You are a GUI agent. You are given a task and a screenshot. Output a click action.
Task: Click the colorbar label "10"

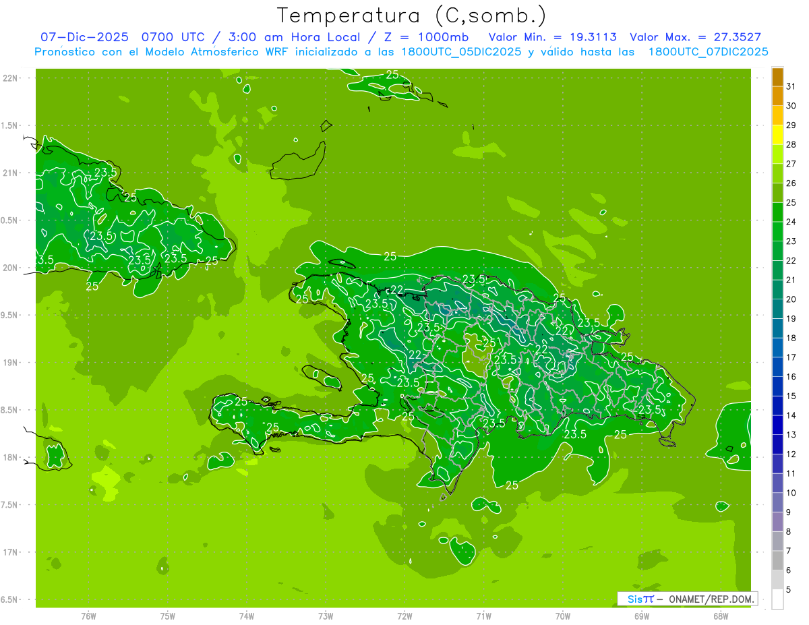pos(791,493)
